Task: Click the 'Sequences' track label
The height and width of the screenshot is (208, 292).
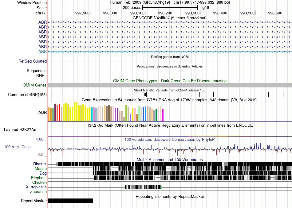Action: (37, 71)
